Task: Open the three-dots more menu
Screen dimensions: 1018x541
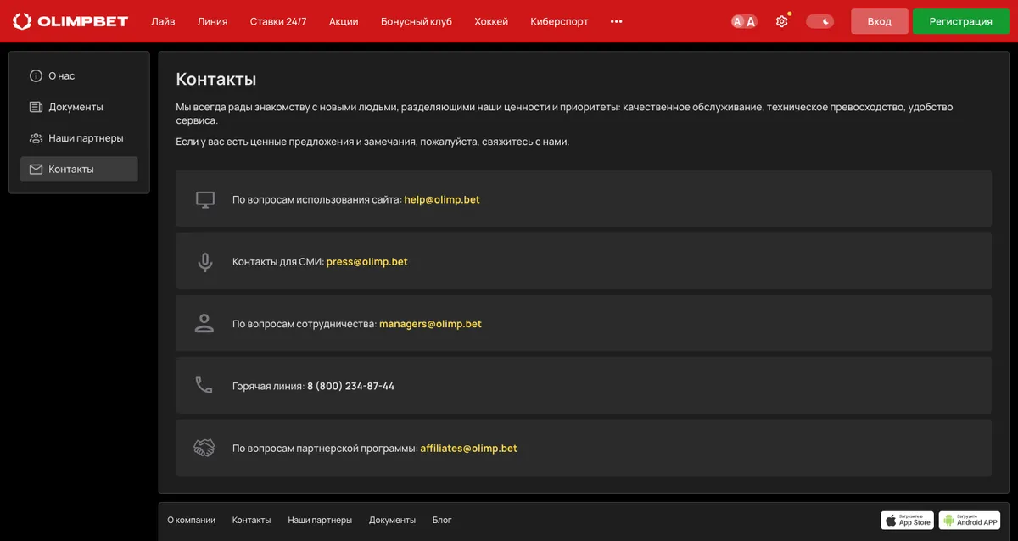Action: pyautogui.click(x=617, y=21)
